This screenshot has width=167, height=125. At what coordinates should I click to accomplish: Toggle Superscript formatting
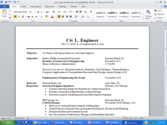pyautogui.click(x=36, y=16)
